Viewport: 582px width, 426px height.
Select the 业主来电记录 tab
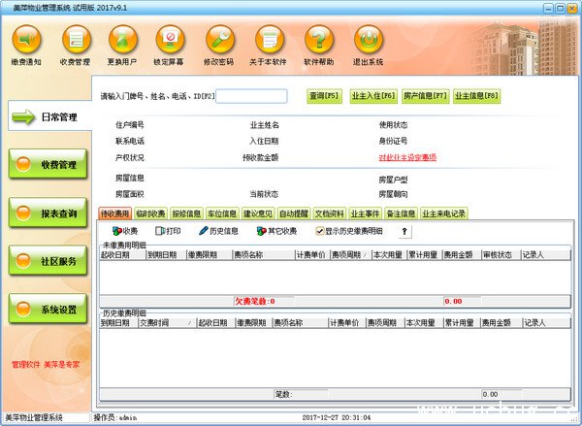point(444,213)
